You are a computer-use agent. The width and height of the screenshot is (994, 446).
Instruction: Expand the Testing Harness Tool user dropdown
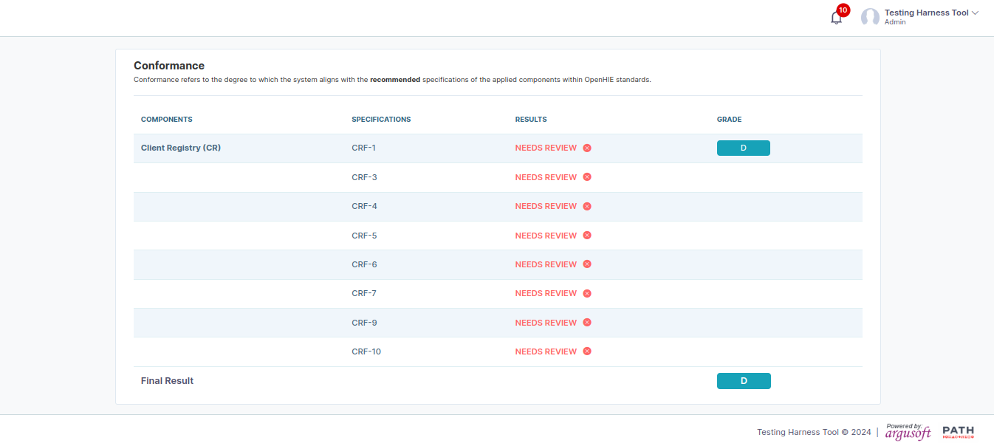point(975,13)
